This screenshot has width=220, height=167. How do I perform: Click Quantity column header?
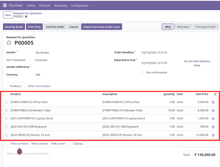tap(169, 94)
